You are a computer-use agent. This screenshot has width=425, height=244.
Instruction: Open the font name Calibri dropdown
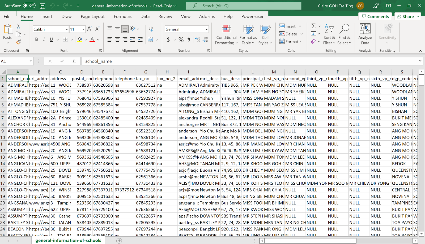coord(67,29)
